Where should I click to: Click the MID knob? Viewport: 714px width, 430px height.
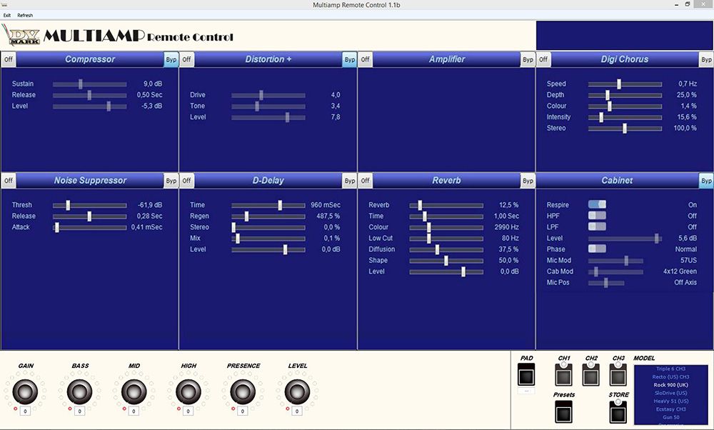134,391
